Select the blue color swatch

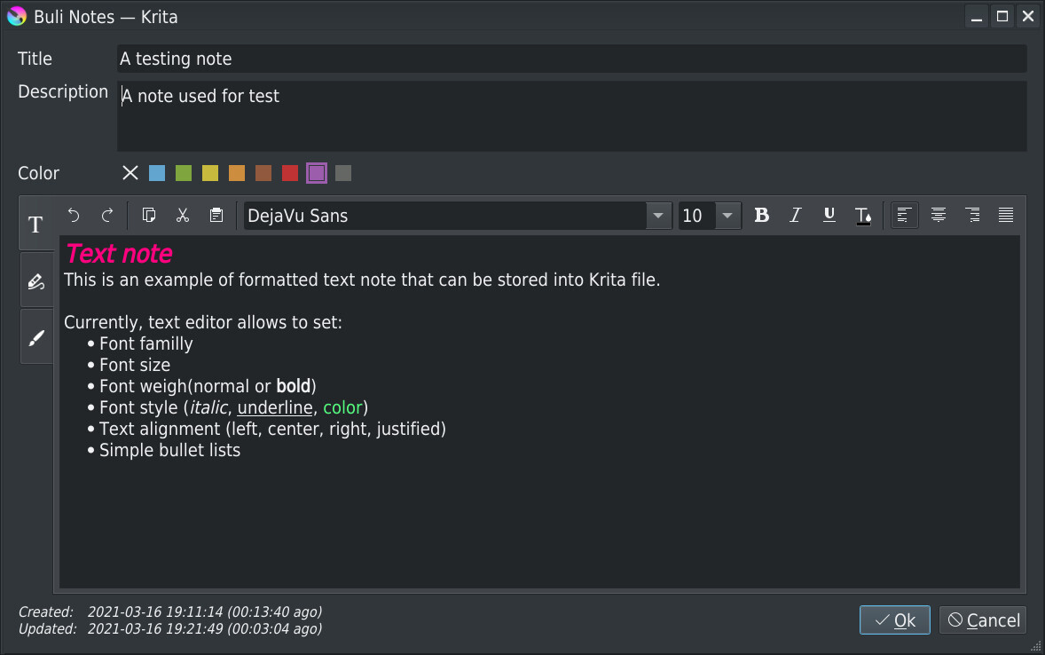pyautogui.click(x=157, y=173)
